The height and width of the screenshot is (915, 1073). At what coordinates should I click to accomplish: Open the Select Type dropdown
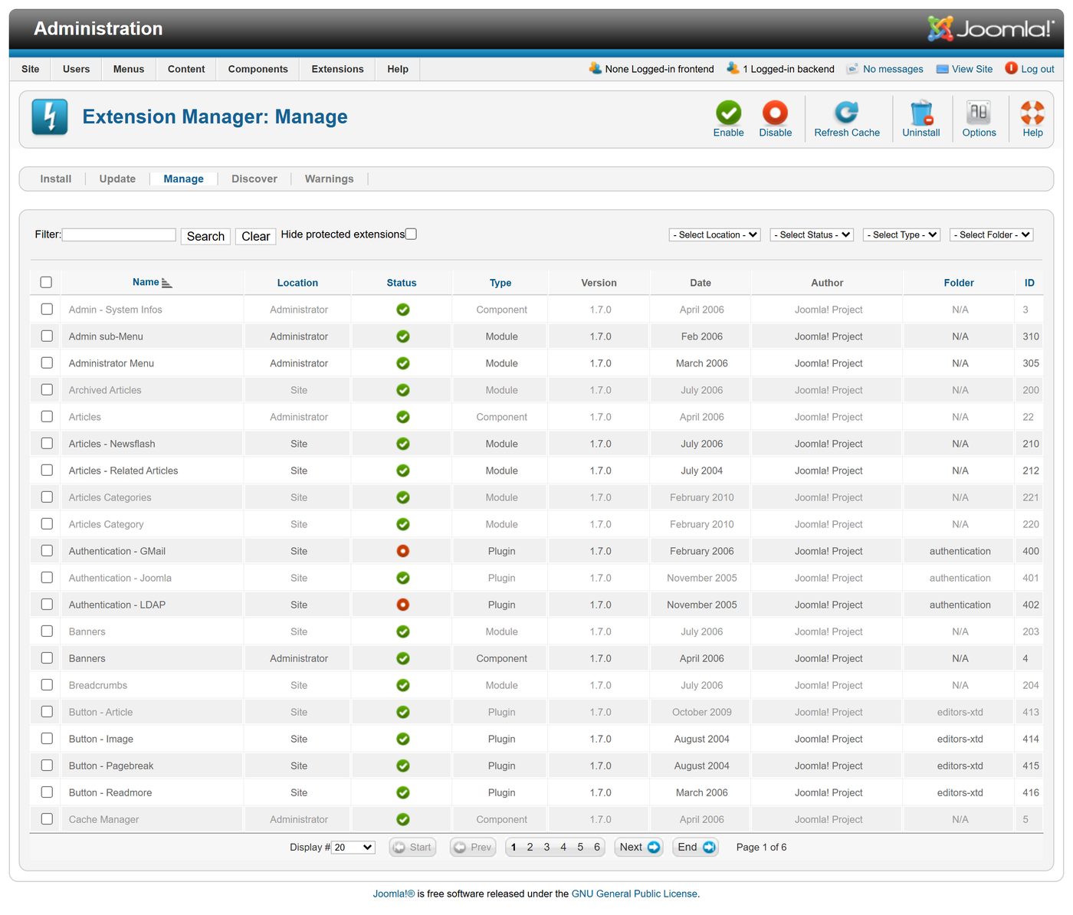coord(901,234)
